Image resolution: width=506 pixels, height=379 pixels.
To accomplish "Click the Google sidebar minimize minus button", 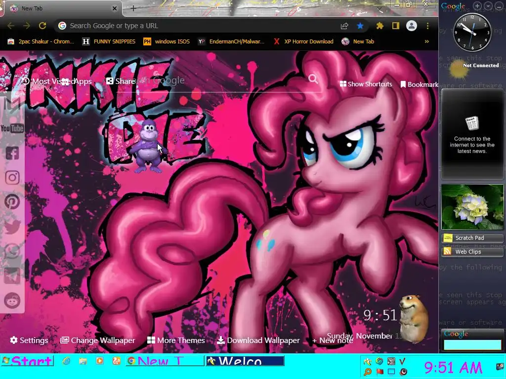I will tap(499, 6).
